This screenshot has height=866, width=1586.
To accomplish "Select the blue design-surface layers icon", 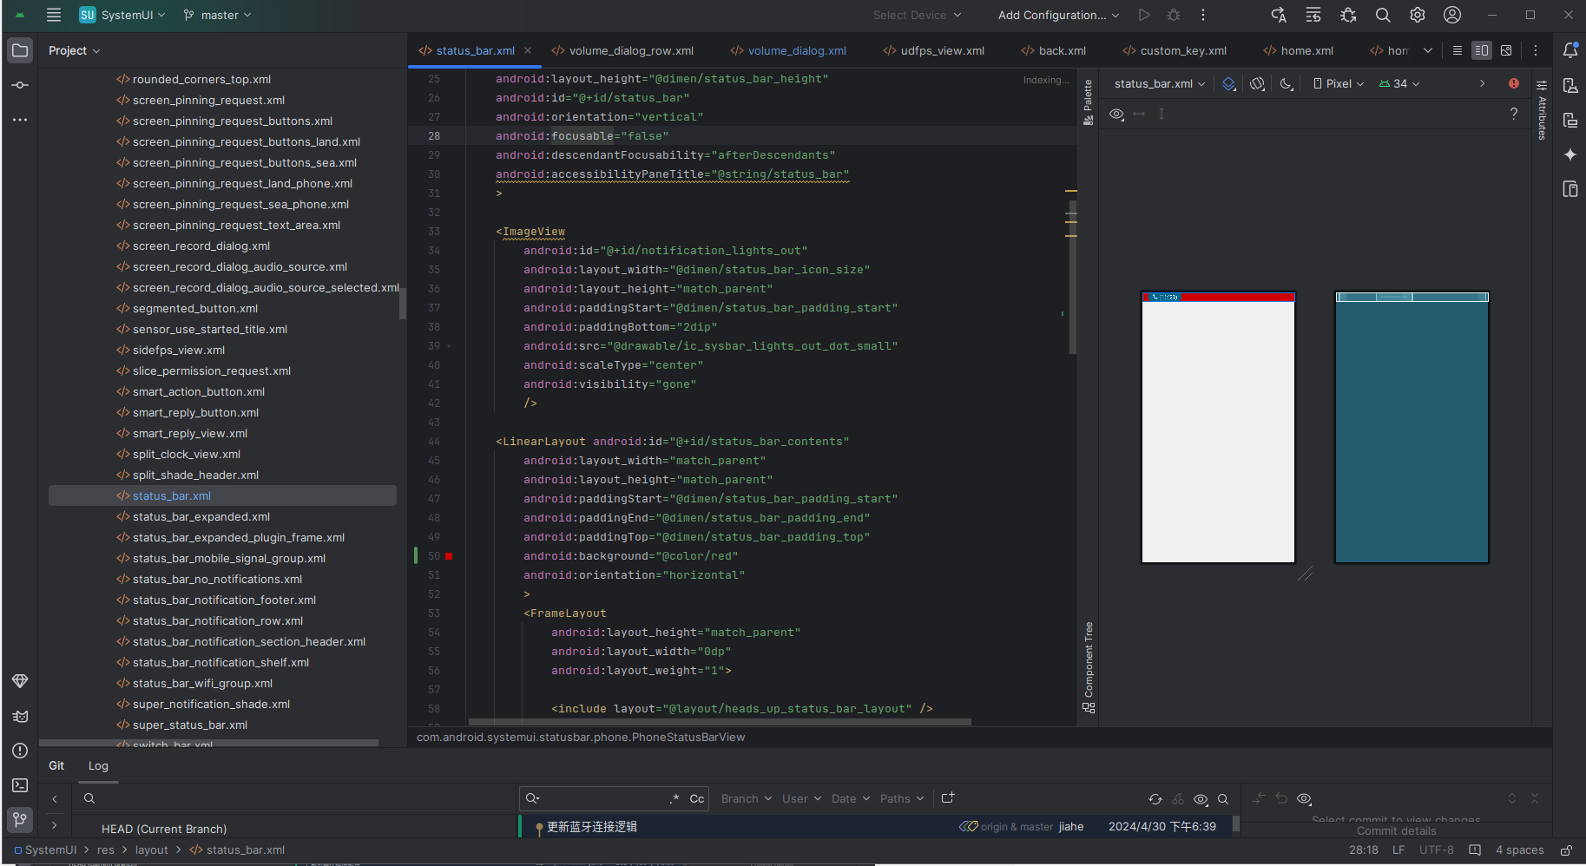I will [x=1229, y=83].
